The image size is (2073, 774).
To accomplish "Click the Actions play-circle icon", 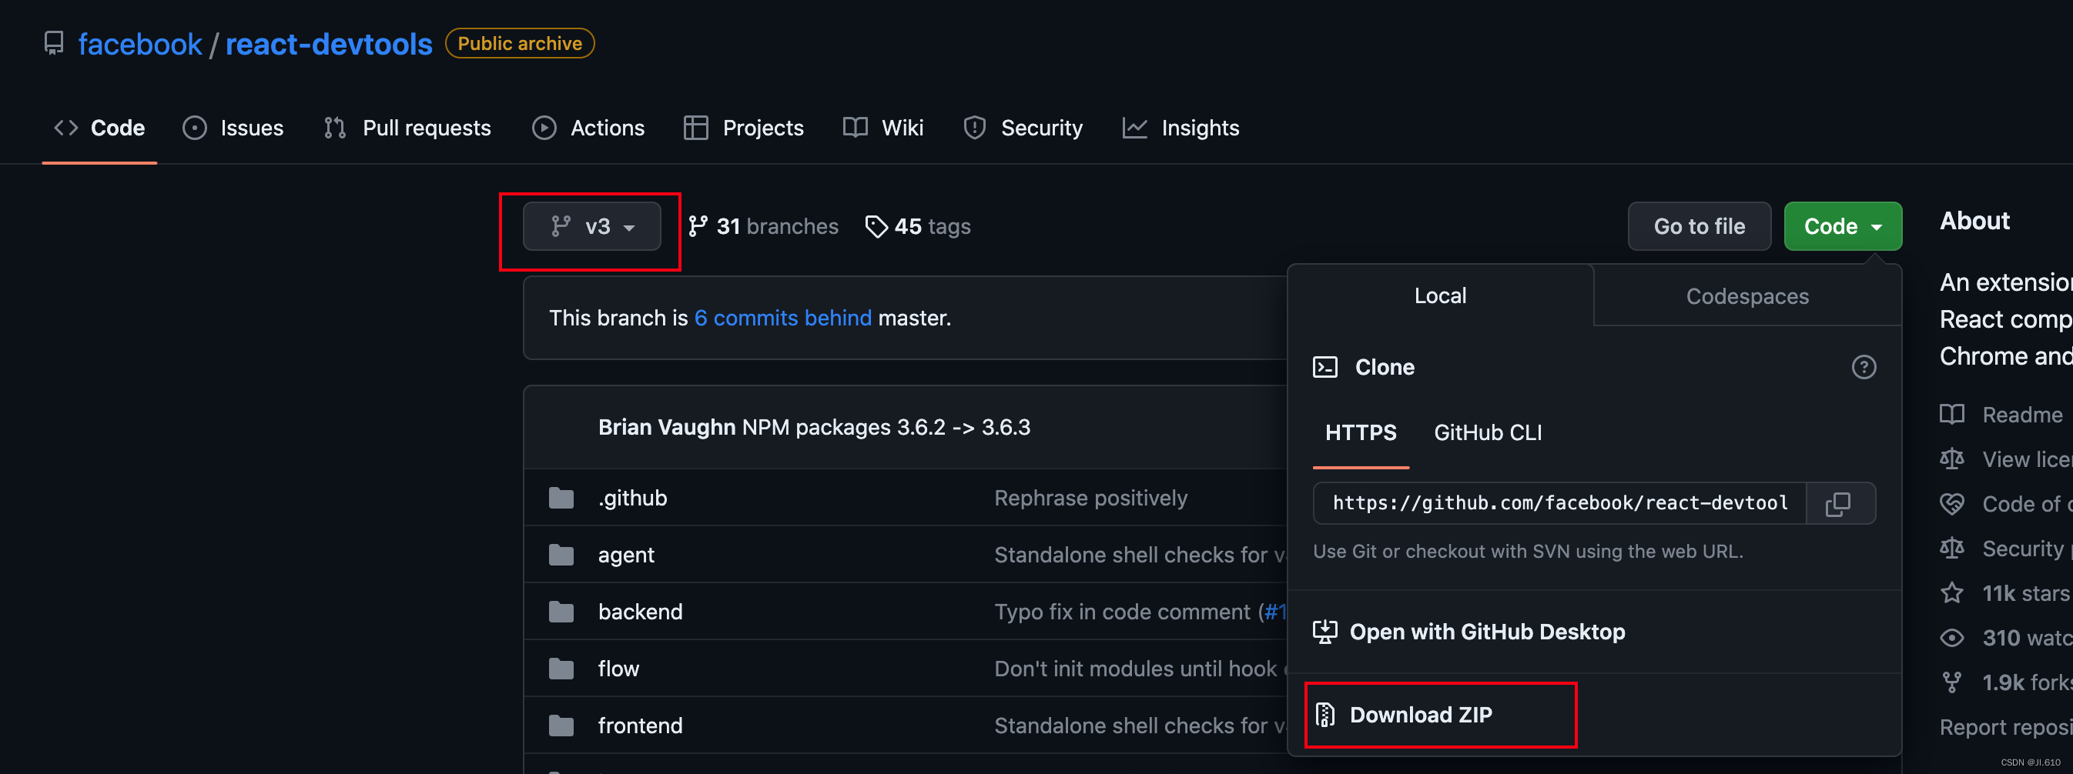I will click(543, 128).
